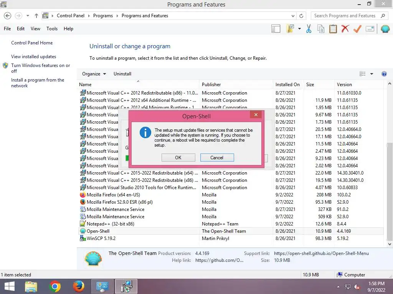
Task: Open the View menu
Action: coord(35,29)
